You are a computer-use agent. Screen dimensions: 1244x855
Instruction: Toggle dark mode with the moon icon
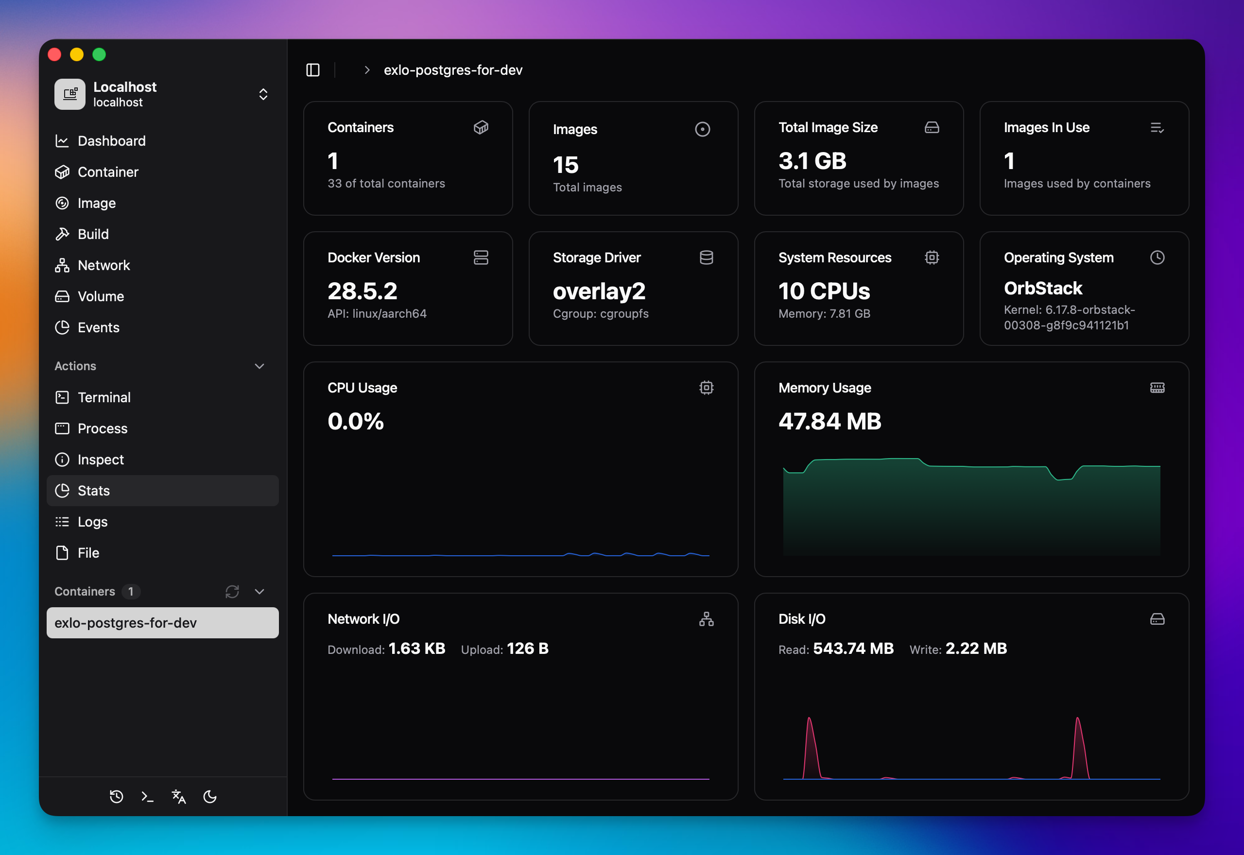click(x=209, y=797)
